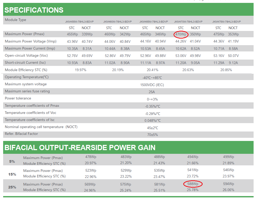Click the Maximum series fuse rating label
The height and width of the screenshot is (200, 257).
(27, 91)
